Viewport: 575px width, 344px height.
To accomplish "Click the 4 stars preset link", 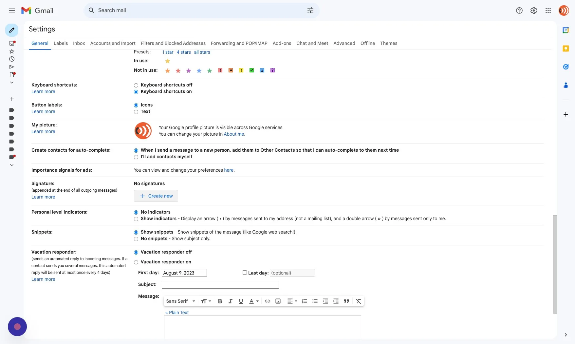I will point(184,52).
